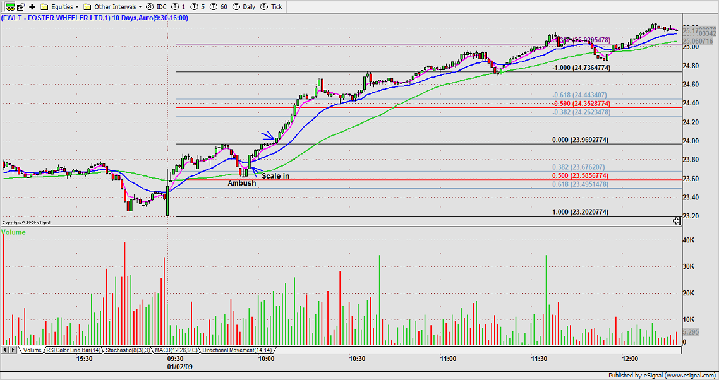
Task: Select the Volume study tab
Action: pos(32,350)
